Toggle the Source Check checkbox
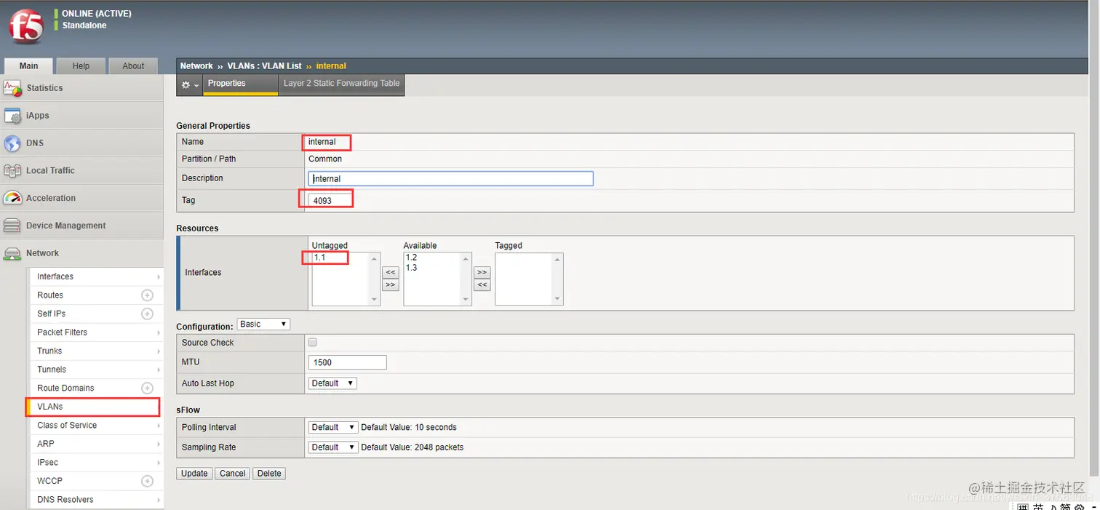The height and width of the screenshot is (510, 1100). point(313,342)
